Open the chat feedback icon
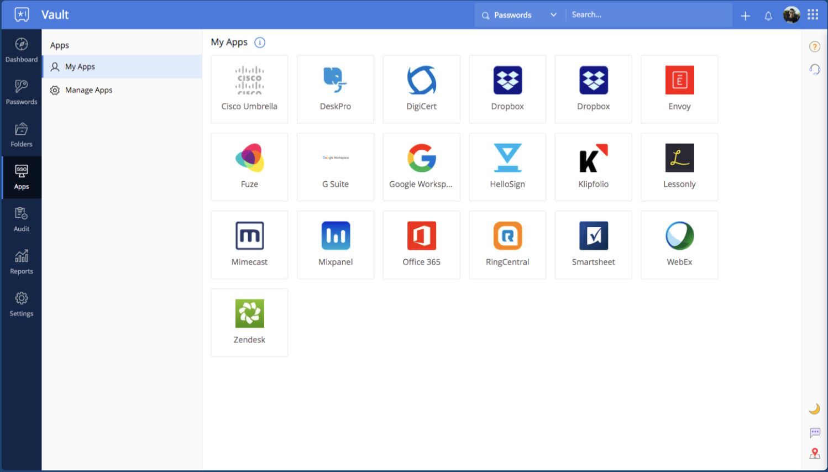828x472 pixels. 815,432
